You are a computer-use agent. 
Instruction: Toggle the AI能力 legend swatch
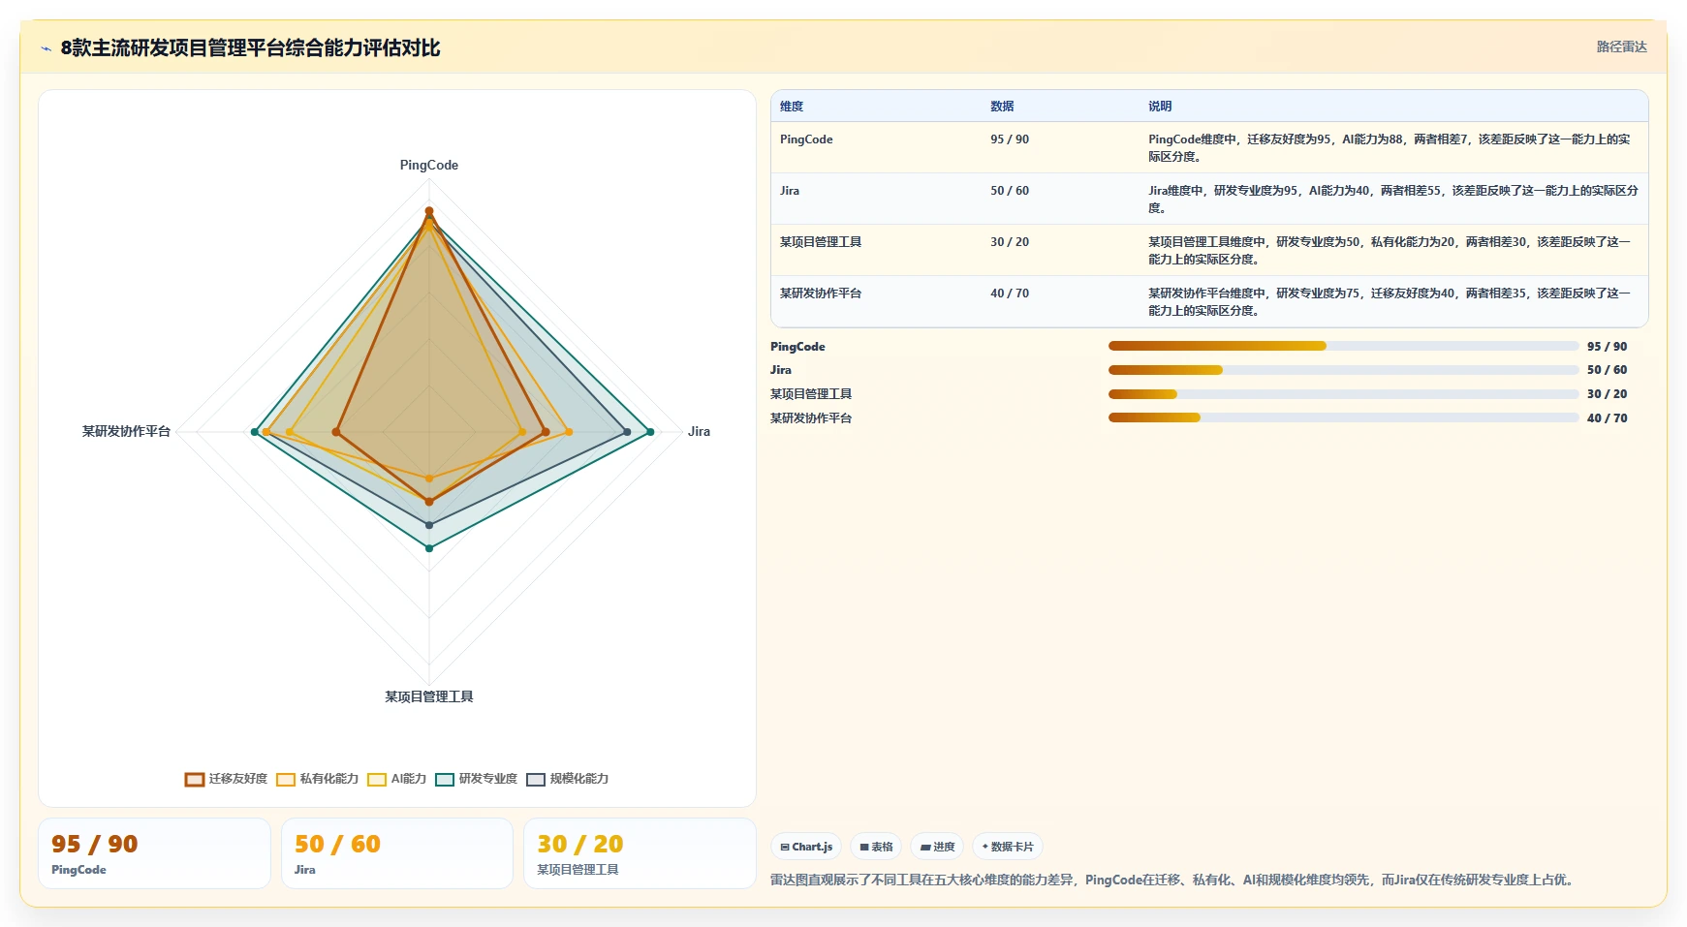pos(377,780)
